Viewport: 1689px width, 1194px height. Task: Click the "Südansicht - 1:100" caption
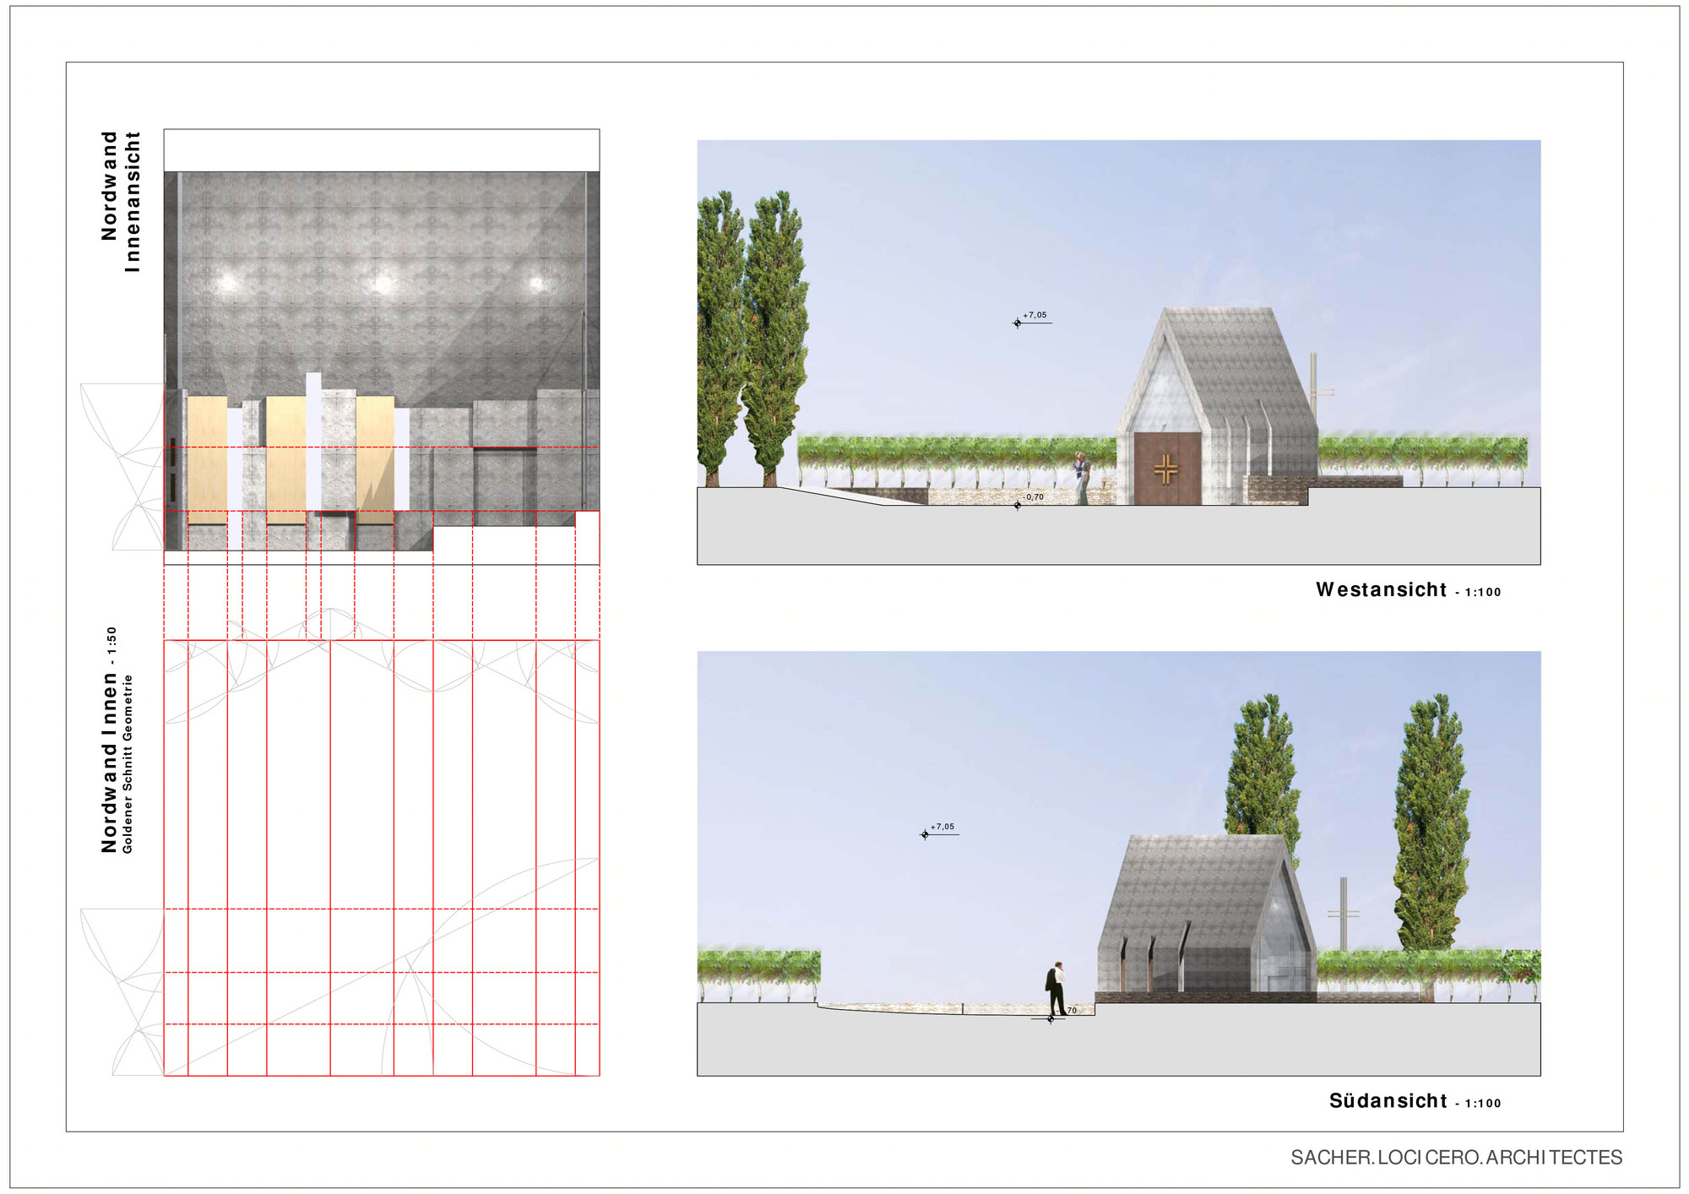pyautogui.click(x=1415, y=1101)
